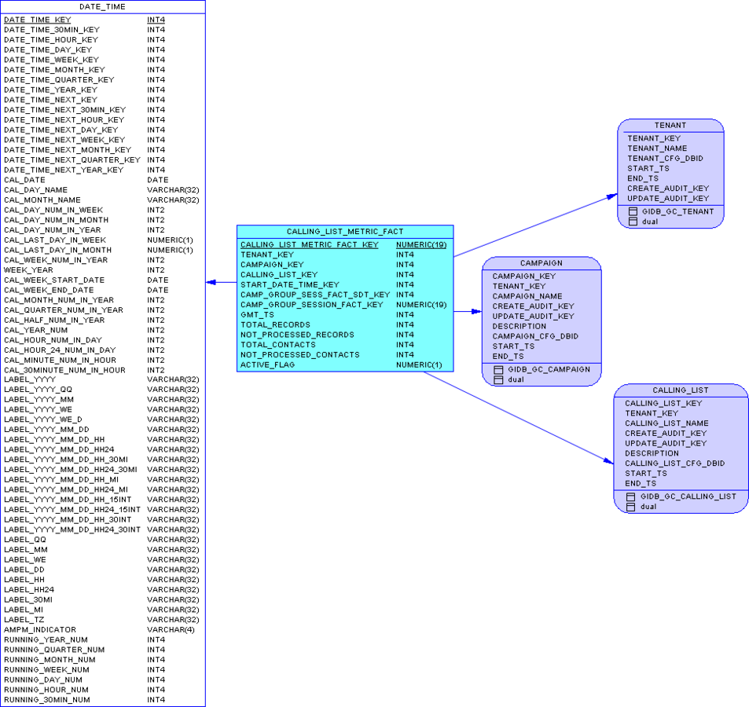Click the dual table icon in CAMPAIGN box
Viewport: 749px width, 707px height.
pyautogui.click(x=498, y=380)
